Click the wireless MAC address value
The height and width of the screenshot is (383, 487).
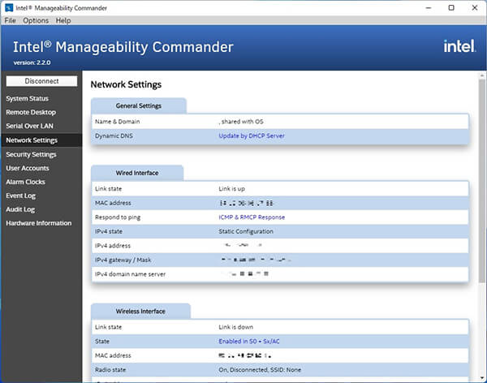coord(245,355)
